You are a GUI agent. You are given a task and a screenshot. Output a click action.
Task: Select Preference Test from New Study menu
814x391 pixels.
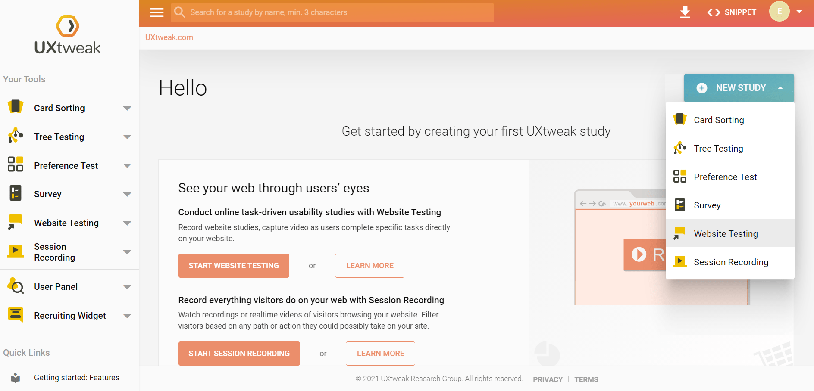(x=730, y=177)
